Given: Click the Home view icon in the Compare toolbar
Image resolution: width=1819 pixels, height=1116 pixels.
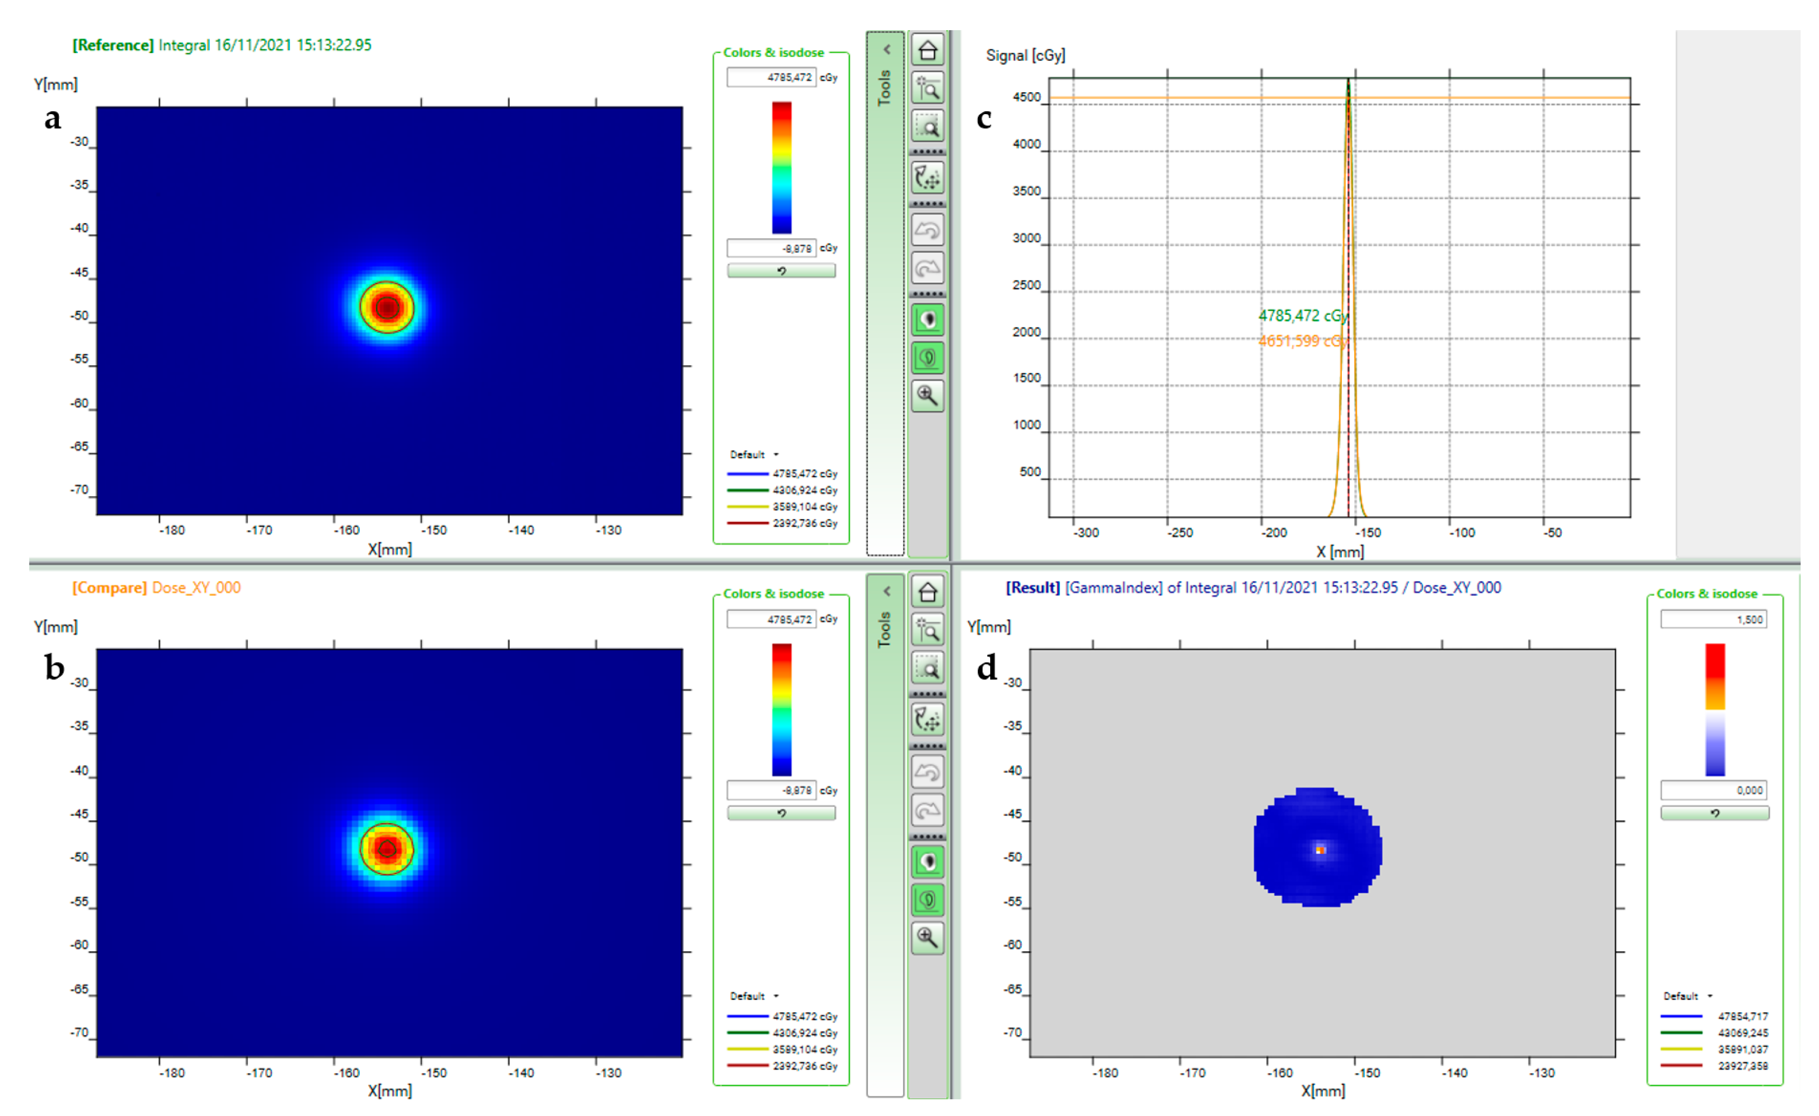Looking at the screenshot, I should 927,593.
